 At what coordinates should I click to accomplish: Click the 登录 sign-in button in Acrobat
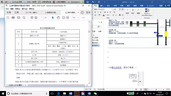click(x=88, y=13)
